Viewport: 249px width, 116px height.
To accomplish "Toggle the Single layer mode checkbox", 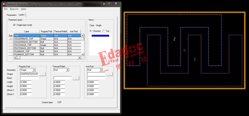I will click(15, 25).
